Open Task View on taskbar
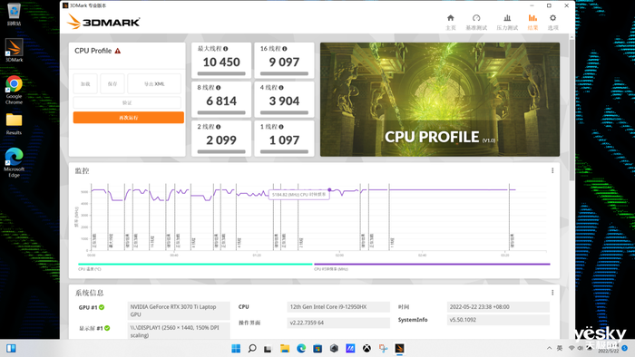635x357 pixels. (269, 348)
